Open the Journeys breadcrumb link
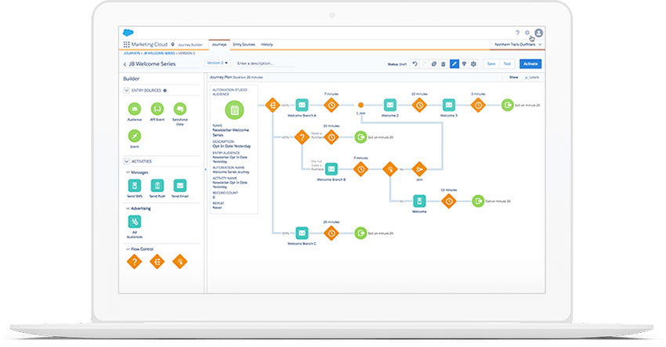666x347 pixels. point(132,53)
